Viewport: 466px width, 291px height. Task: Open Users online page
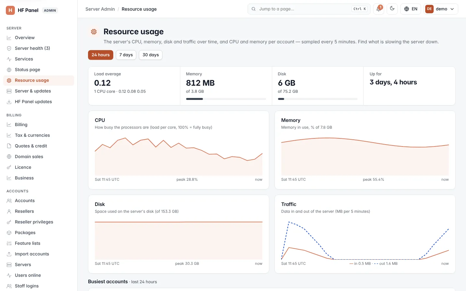coord(39,275)
